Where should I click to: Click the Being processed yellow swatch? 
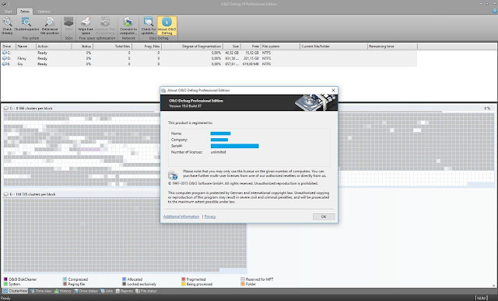184,284
